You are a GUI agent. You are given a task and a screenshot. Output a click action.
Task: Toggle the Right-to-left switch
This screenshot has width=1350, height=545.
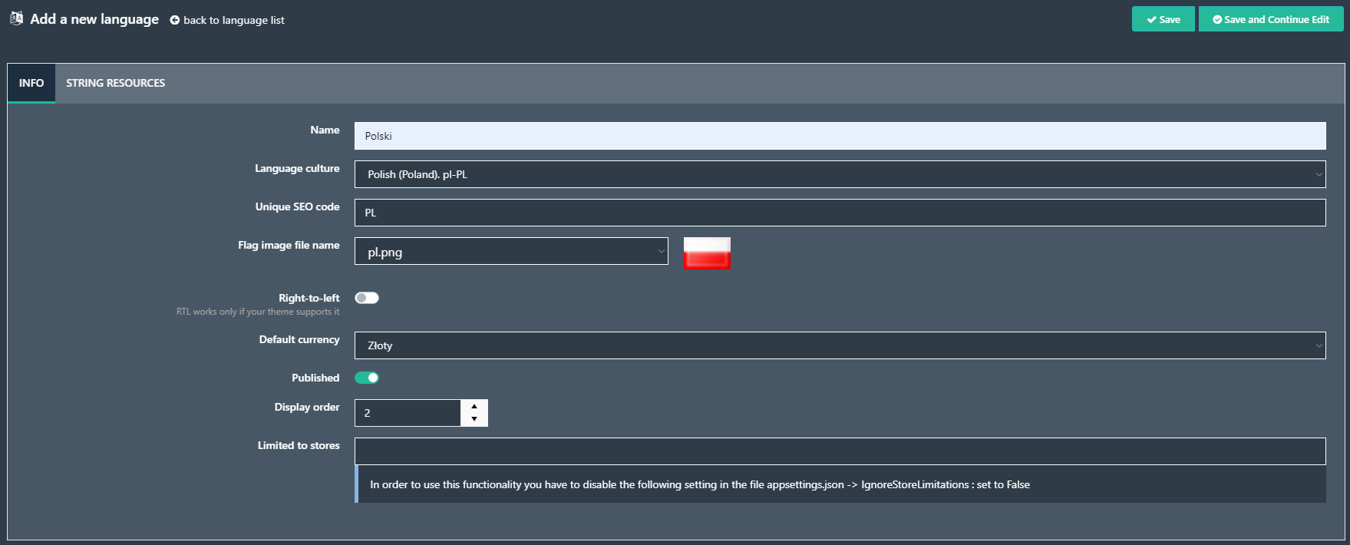[367, 298]
